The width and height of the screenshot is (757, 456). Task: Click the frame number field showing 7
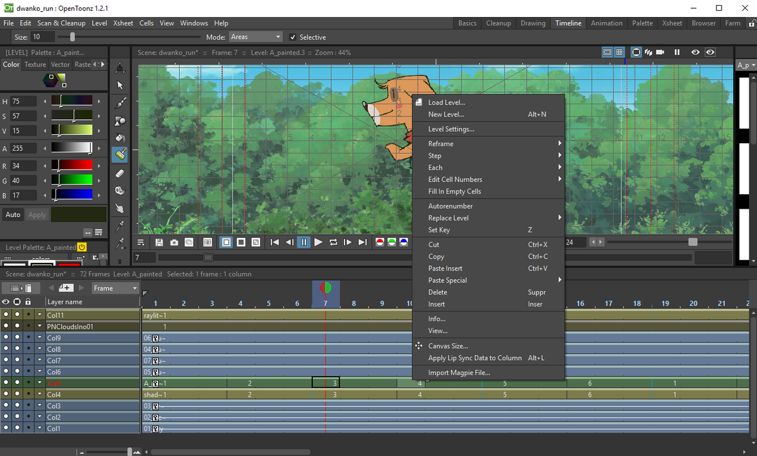pyautogui.click(x=144, y=258)
